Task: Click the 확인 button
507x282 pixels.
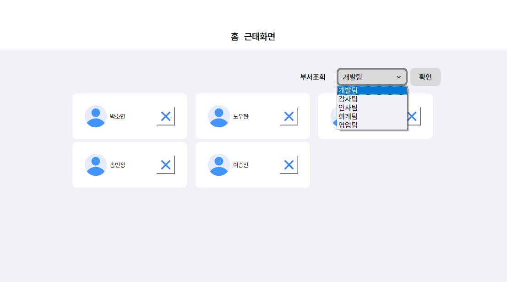Action: click(x=425, y=77)
